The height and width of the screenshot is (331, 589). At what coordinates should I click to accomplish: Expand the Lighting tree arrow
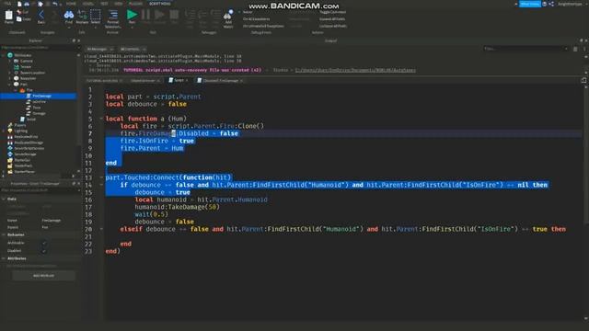(4, 131)
